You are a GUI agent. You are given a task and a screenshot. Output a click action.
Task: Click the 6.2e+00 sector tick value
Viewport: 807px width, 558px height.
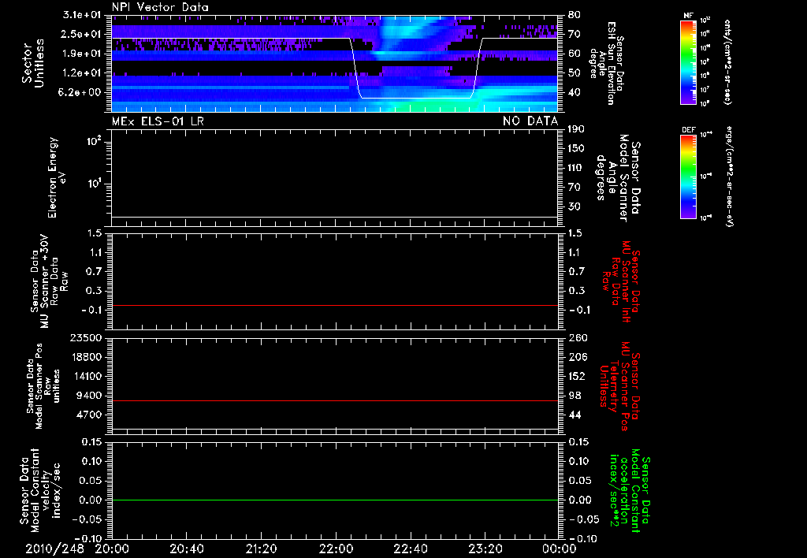(81, 93)
